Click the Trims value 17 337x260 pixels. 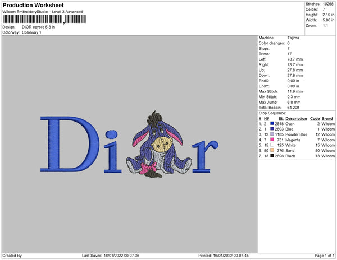click(289, 54)
